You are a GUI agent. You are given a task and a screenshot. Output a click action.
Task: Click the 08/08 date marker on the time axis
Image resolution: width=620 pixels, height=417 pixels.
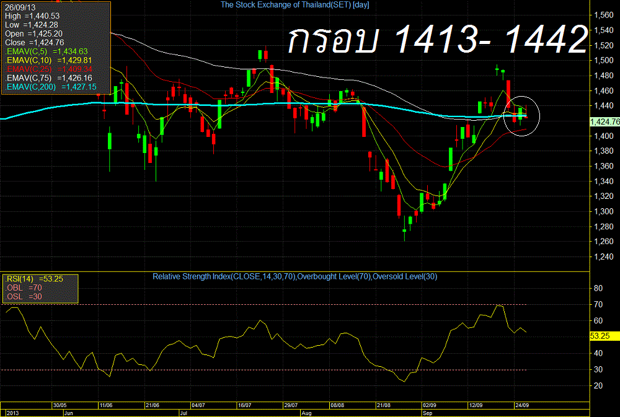click(337, 406)
